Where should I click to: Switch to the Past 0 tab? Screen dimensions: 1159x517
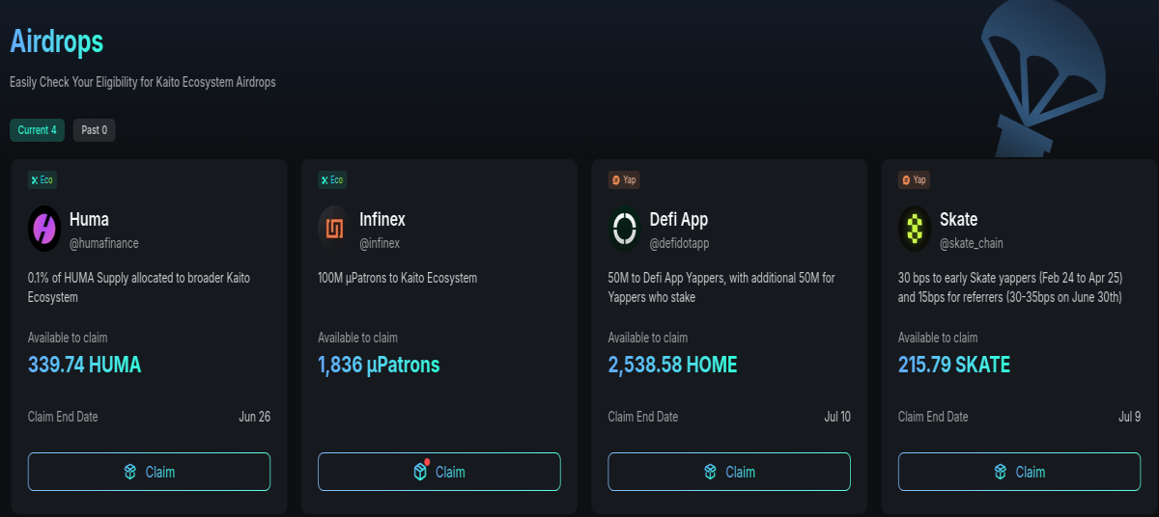tap(94, 130)
